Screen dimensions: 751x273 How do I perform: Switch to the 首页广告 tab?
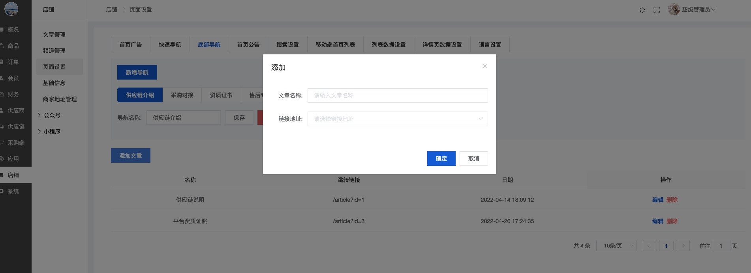pyautogui.click(x=130, y=45)
